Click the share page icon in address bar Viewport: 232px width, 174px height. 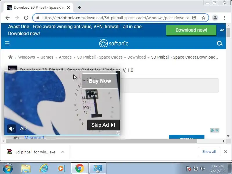[x=194, y=18]
